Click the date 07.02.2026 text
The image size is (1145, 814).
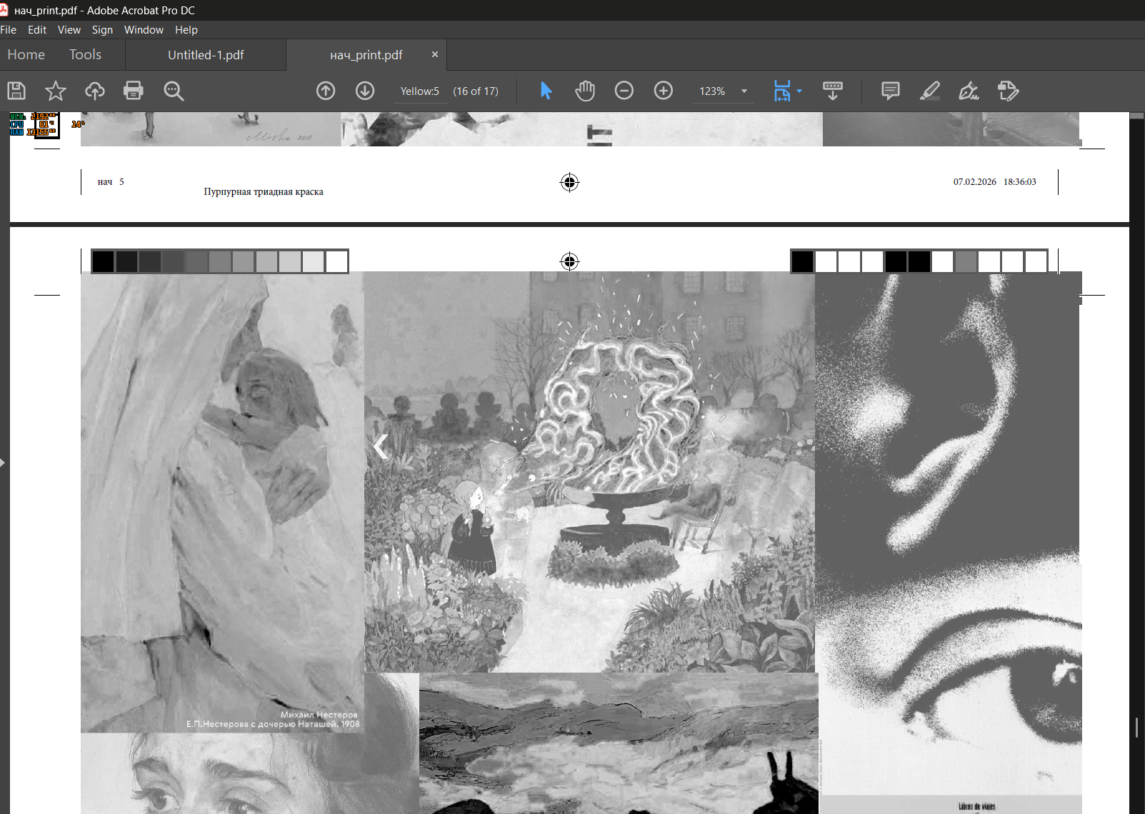coord(974,181)
